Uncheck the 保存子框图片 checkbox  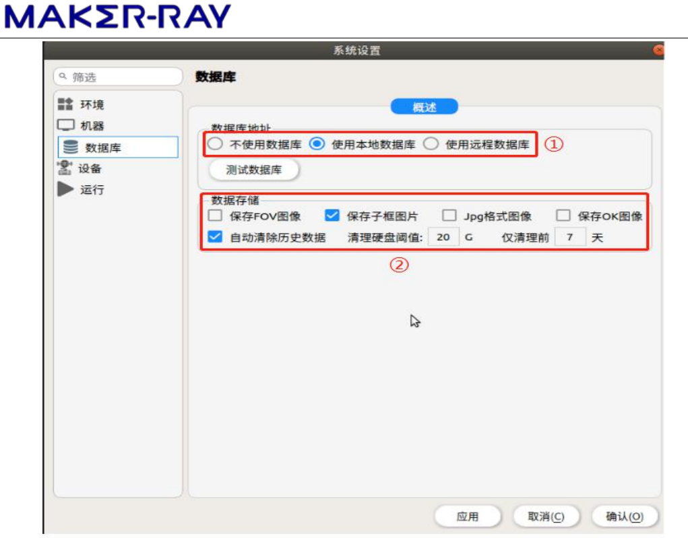click(332, 215)
